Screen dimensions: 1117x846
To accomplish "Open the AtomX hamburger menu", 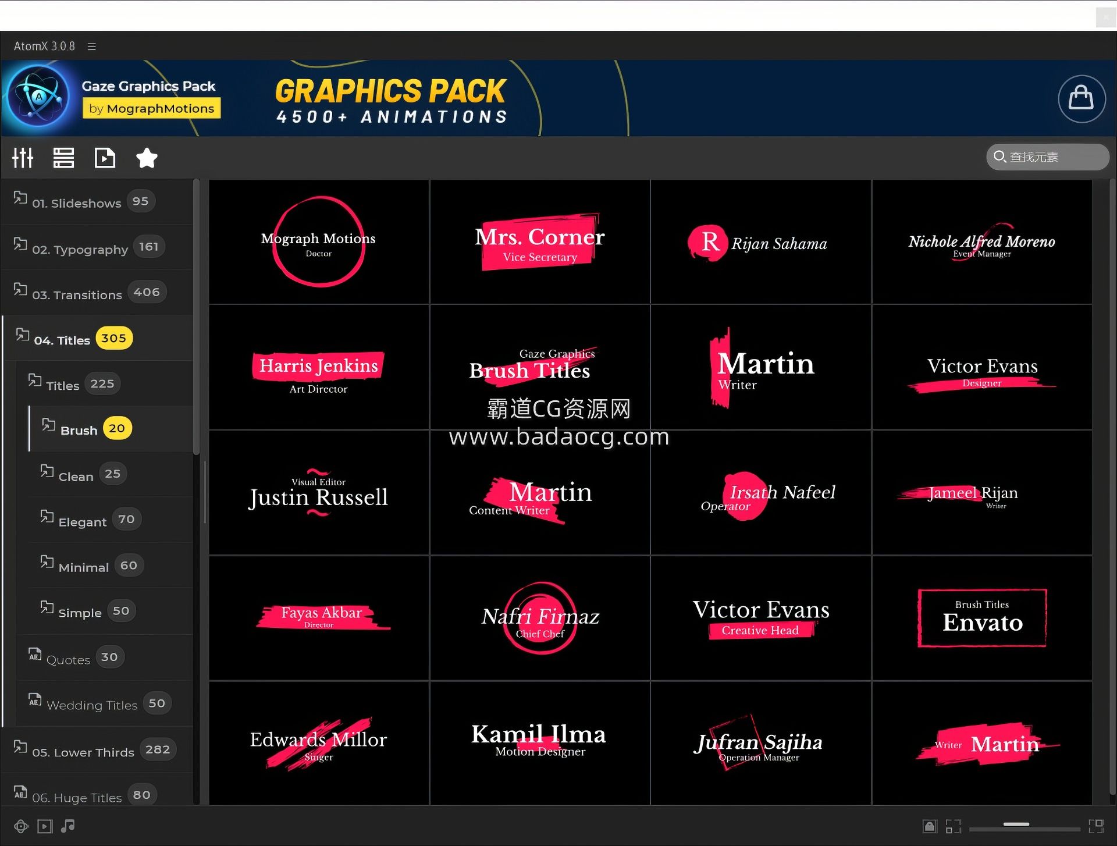I will [x=91, y=47].
